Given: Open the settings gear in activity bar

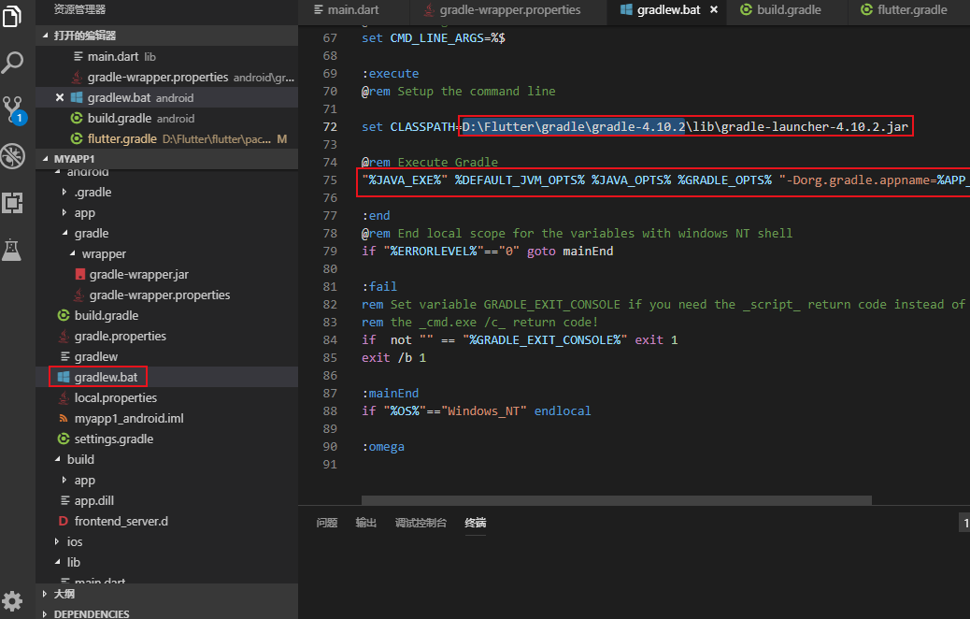Looking at the screenshot, I should tap(13, 599).
